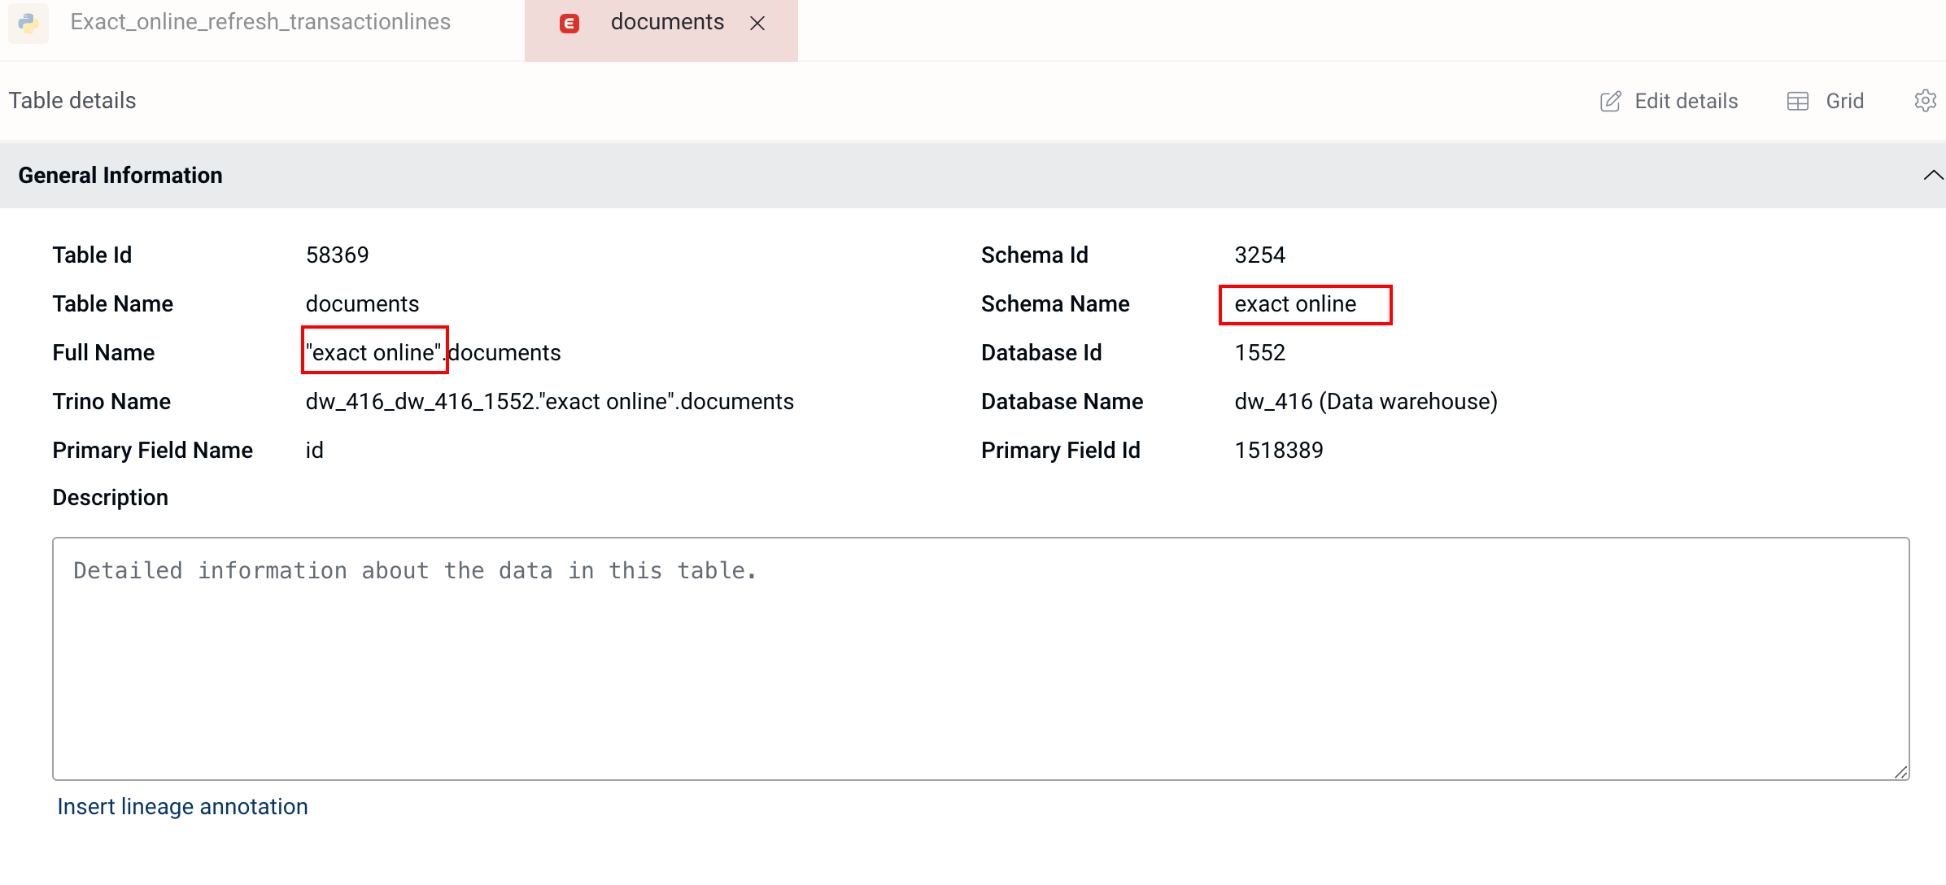Click Schema Name value exact online
Image resolution: width=1946 pixels, height=885 pixels.
click(x=1295, y=303)
